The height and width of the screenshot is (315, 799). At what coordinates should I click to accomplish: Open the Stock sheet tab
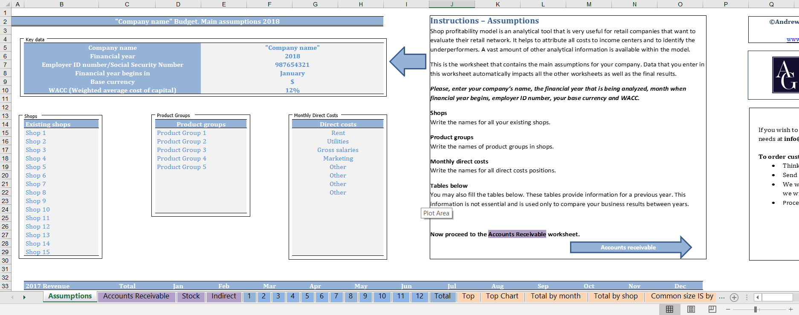pyautogui.click(x=191, y=296)
